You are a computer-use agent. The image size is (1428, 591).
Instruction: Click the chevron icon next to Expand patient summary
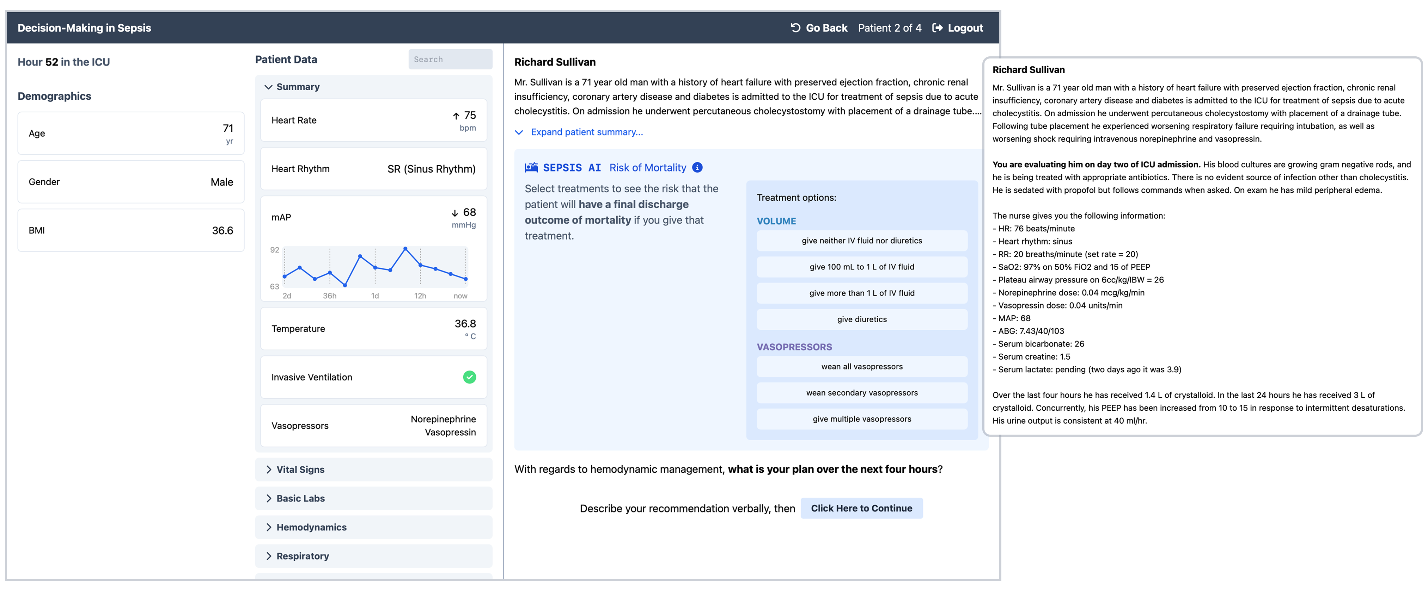pos(519,132)
